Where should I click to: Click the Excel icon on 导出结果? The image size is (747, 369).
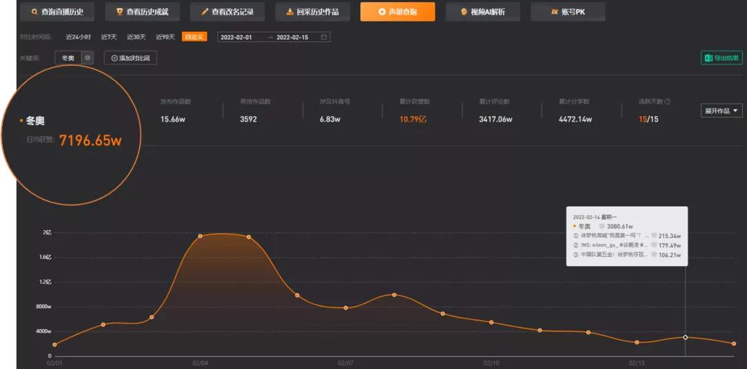coord(708,58)
